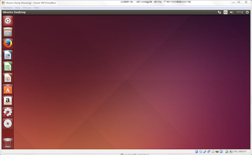Viewport: 252px width, 155px height.
Task: Open the Ubuntu Dash search launcher
Action: click(x=8, y=21)
